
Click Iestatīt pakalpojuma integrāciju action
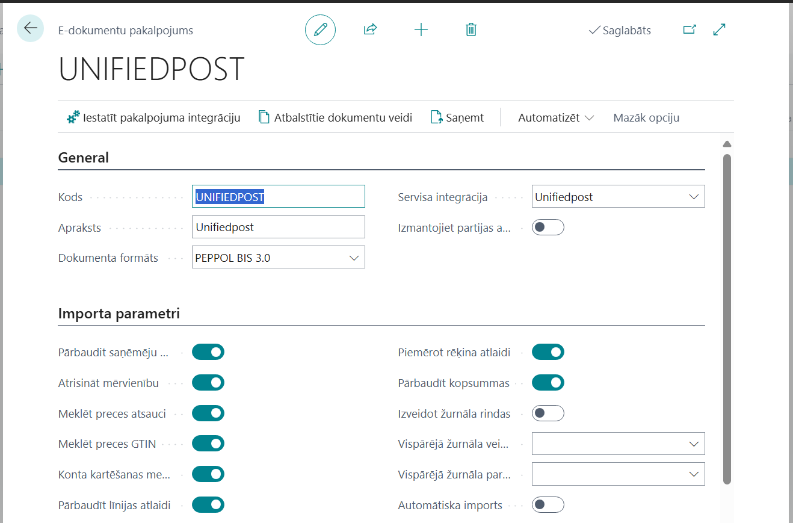coord(154,117)
